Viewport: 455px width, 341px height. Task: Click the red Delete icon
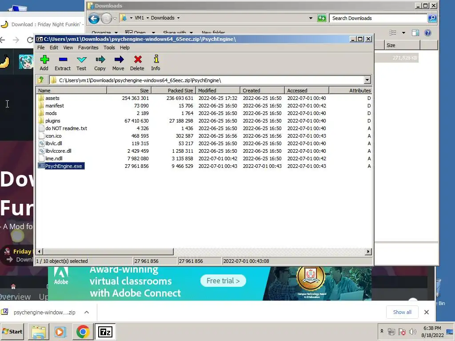tap(137, 63)
